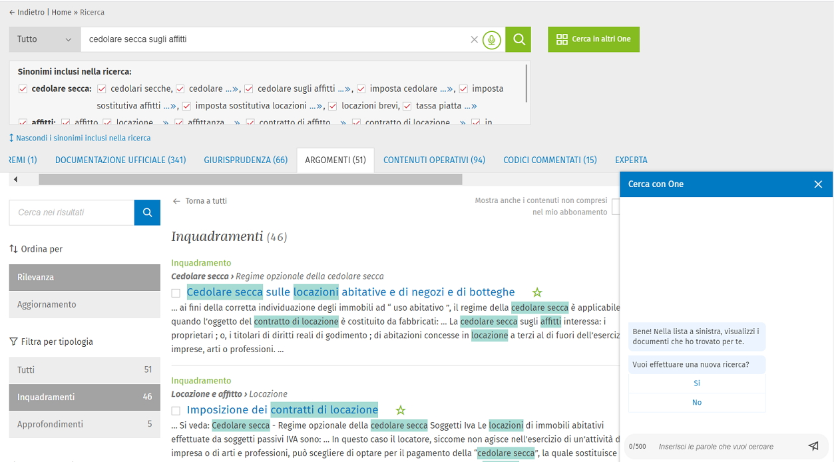The image size is (834, 462).
Task: Click the green magnifier search button
Action: [518, 39]
